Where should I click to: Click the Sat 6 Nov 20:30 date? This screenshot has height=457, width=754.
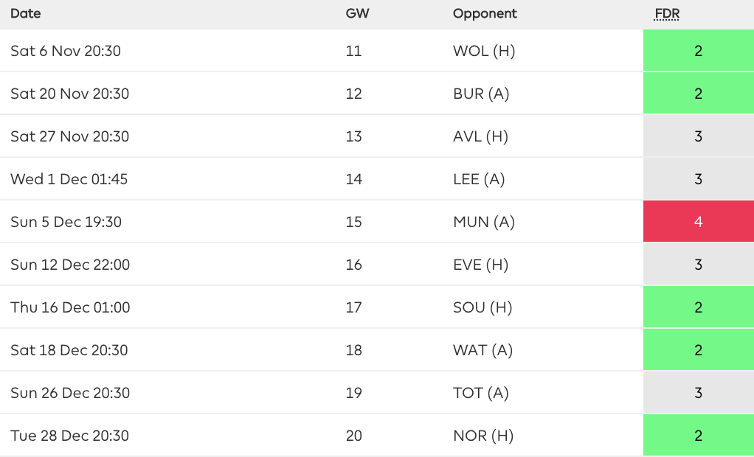pos(66,51)
